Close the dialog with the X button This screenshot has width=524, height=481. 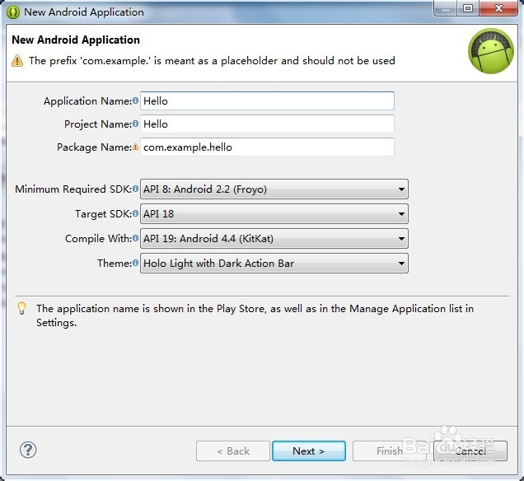click(x=498, y=8)
